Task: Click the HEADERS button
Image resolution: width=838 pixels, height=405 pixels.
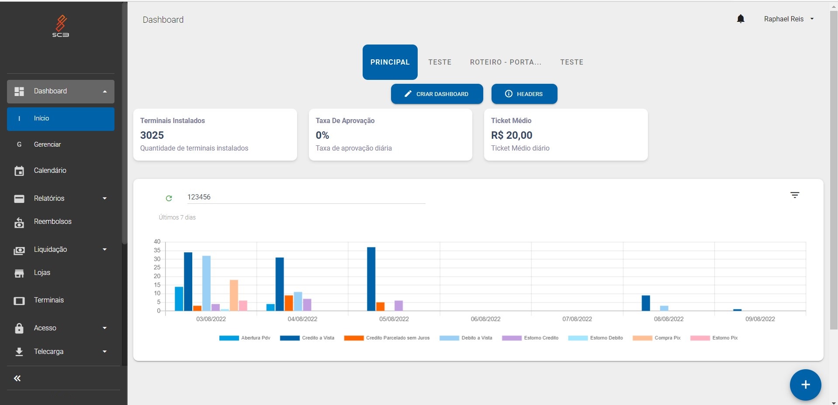Action: coord(524,94)
